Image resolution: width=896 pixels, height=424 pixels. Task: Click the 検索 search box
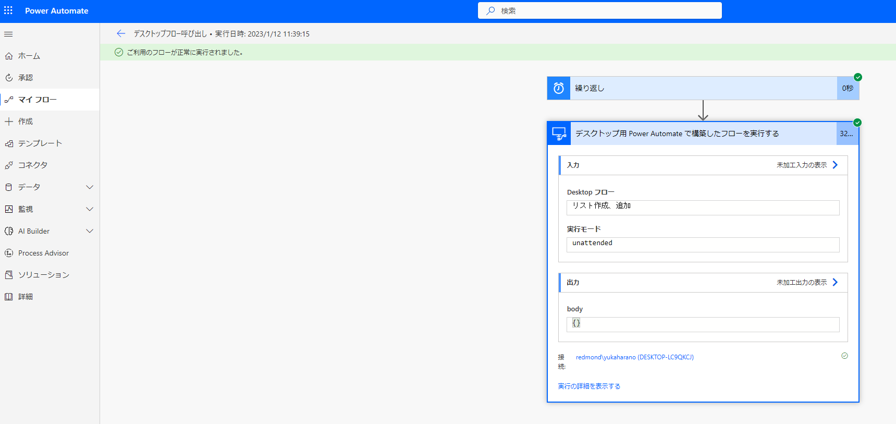point(599,10)
